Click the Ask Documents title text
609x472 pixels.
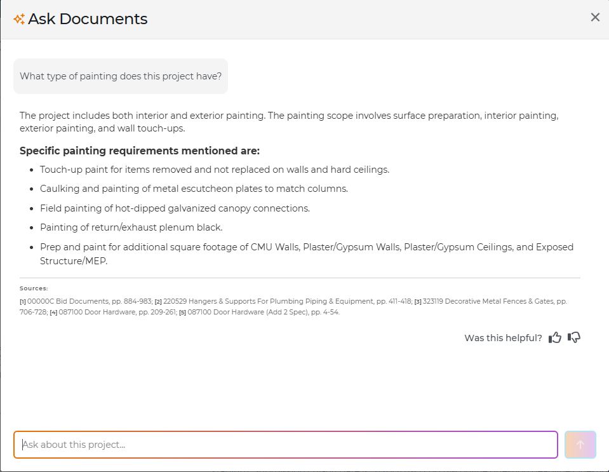[87, 18]
